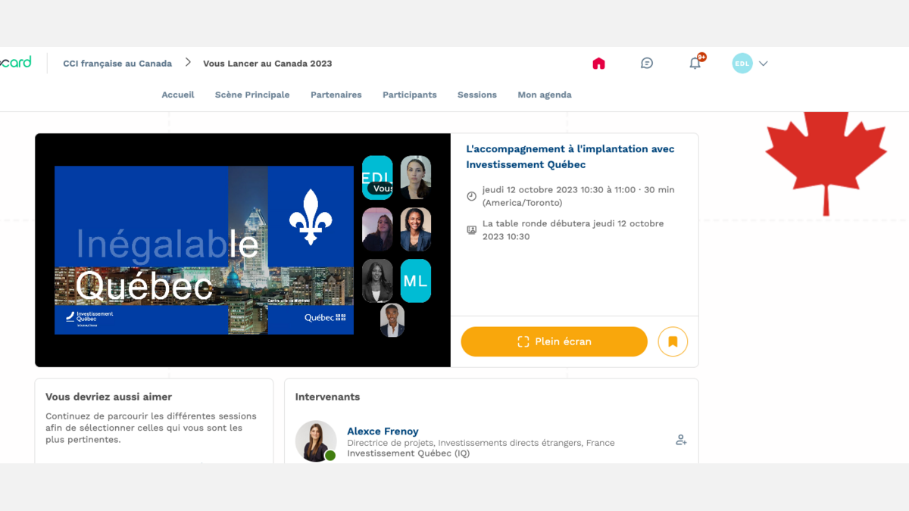The height and width of the screenshot is (511, 909).
Task: Click the EDL profile avatar
Action: click(x=742, y=64)
